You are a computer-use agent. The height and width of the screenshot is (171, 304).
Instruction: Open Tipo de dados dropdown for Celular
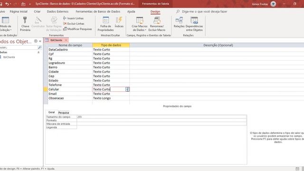pos(127,89)
